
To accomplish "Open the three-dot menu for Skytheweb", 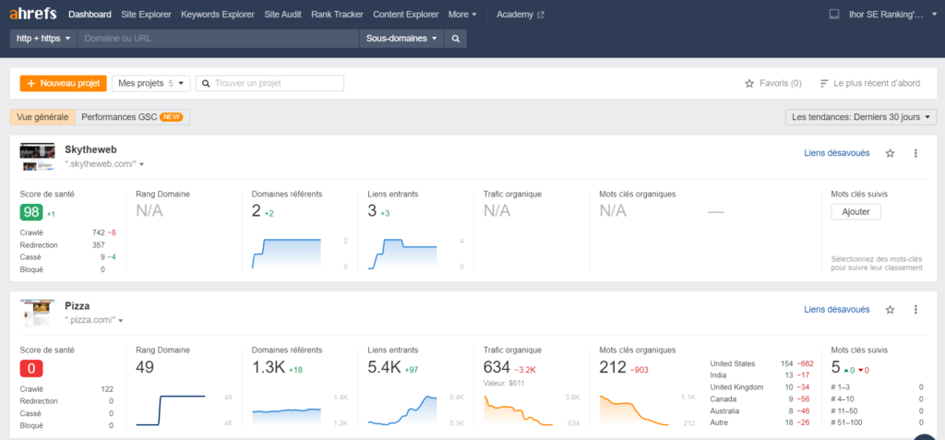I will tap(915, 153).
